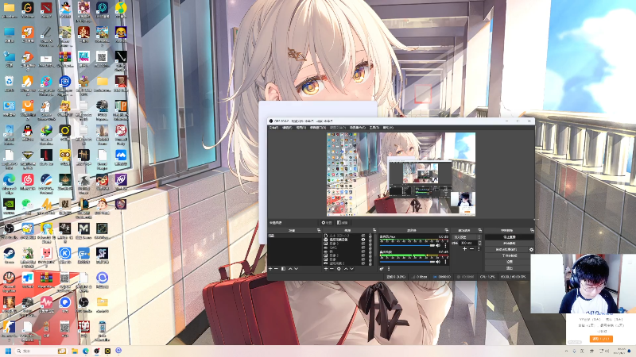Screen dimensions: 636x357
Task: Open the Edit menu in OBS
Action: point(287,128)
